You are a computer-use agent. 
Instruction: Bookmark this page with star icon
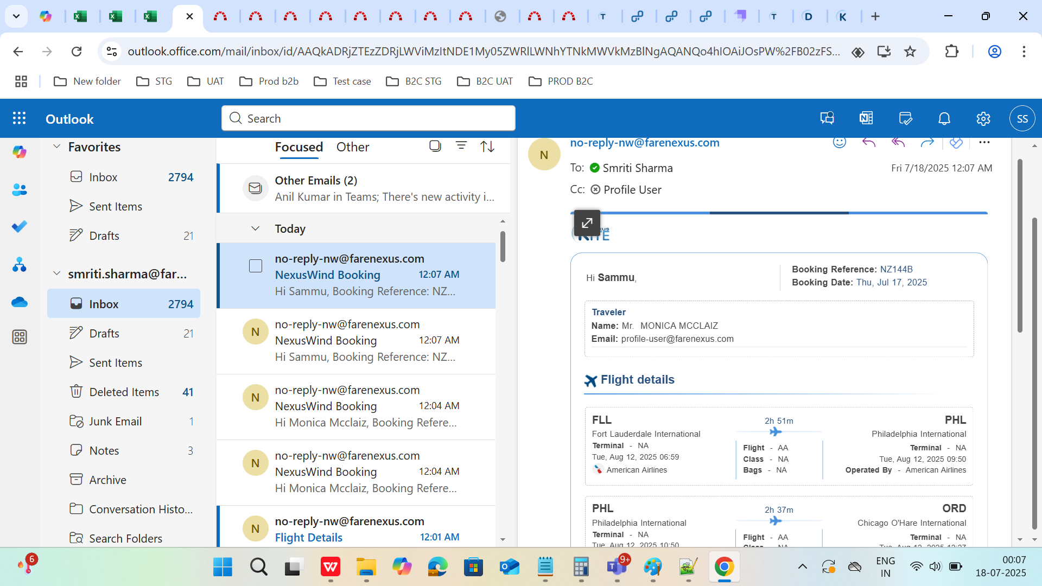[x=910, y=52]
